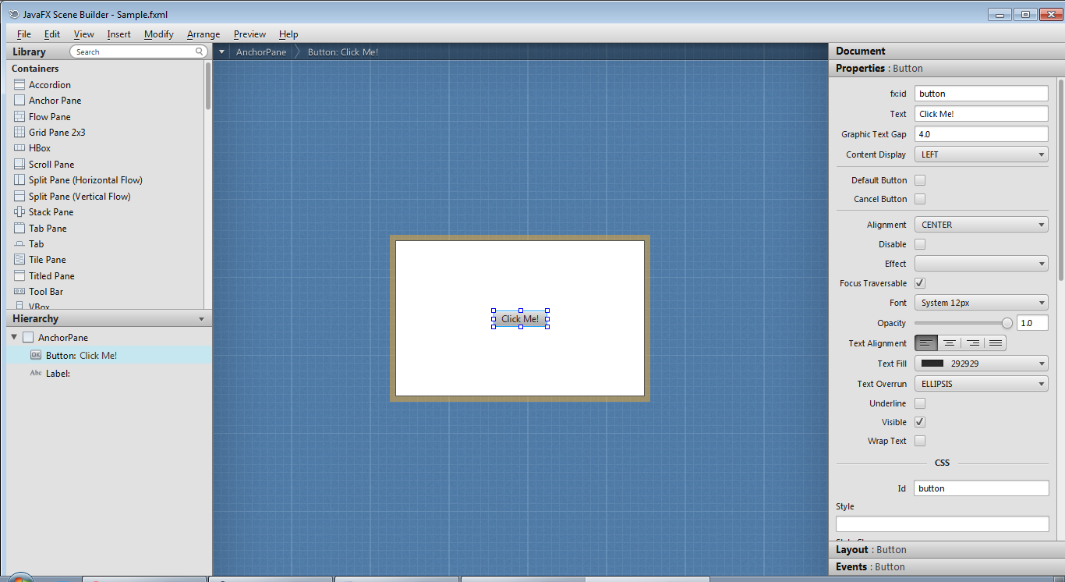Click the Abc label icon in Hierarchy
This screenshot has height=582, width=1065.
point(35,373)
